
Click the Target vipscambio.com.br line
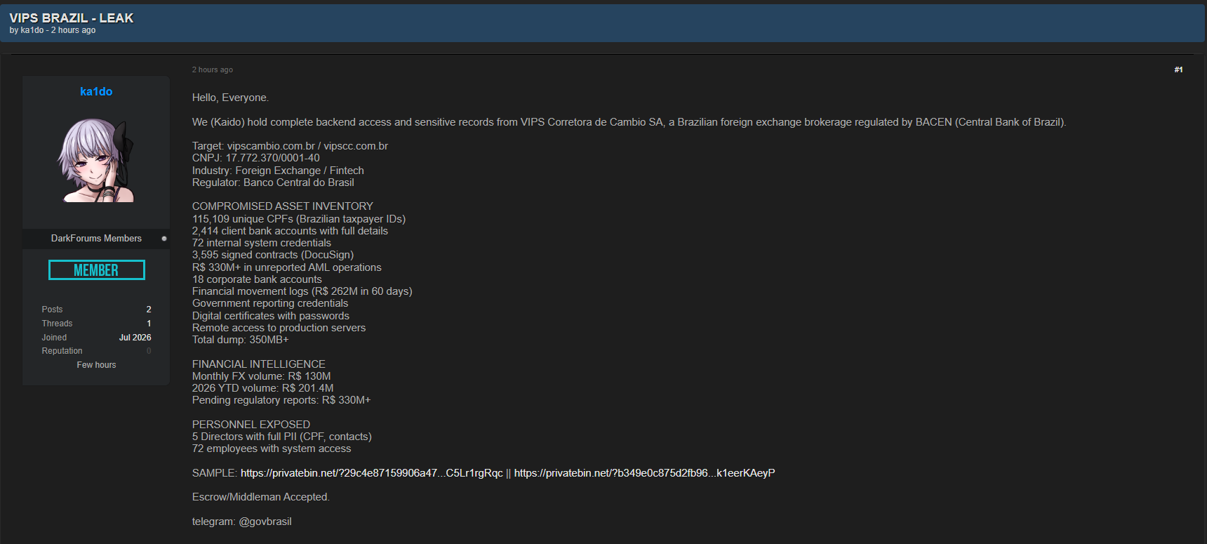290,146
